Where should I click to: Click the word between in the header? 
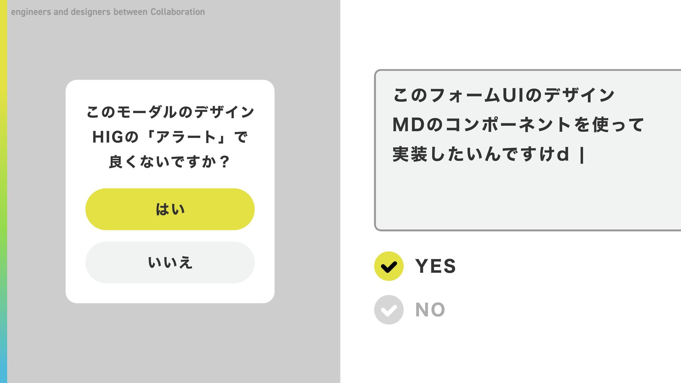[130, 12]
